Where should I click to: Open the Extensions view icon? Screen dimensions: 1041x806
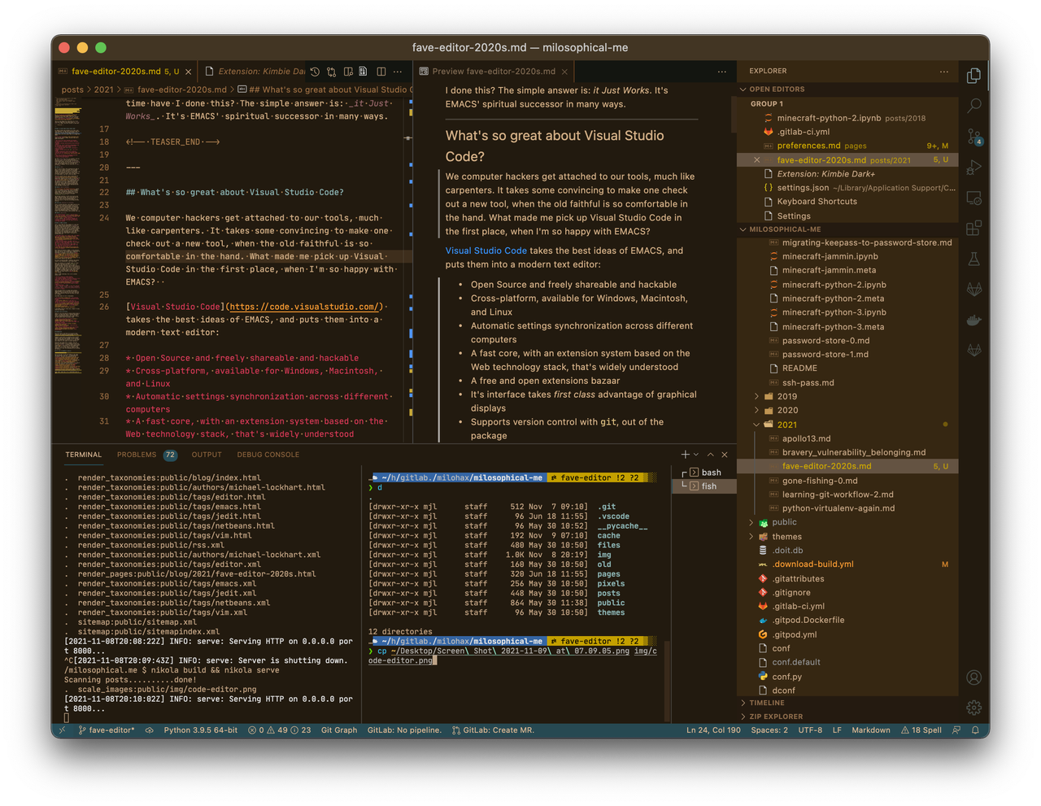pyautogui.click(x=973, y=229)
